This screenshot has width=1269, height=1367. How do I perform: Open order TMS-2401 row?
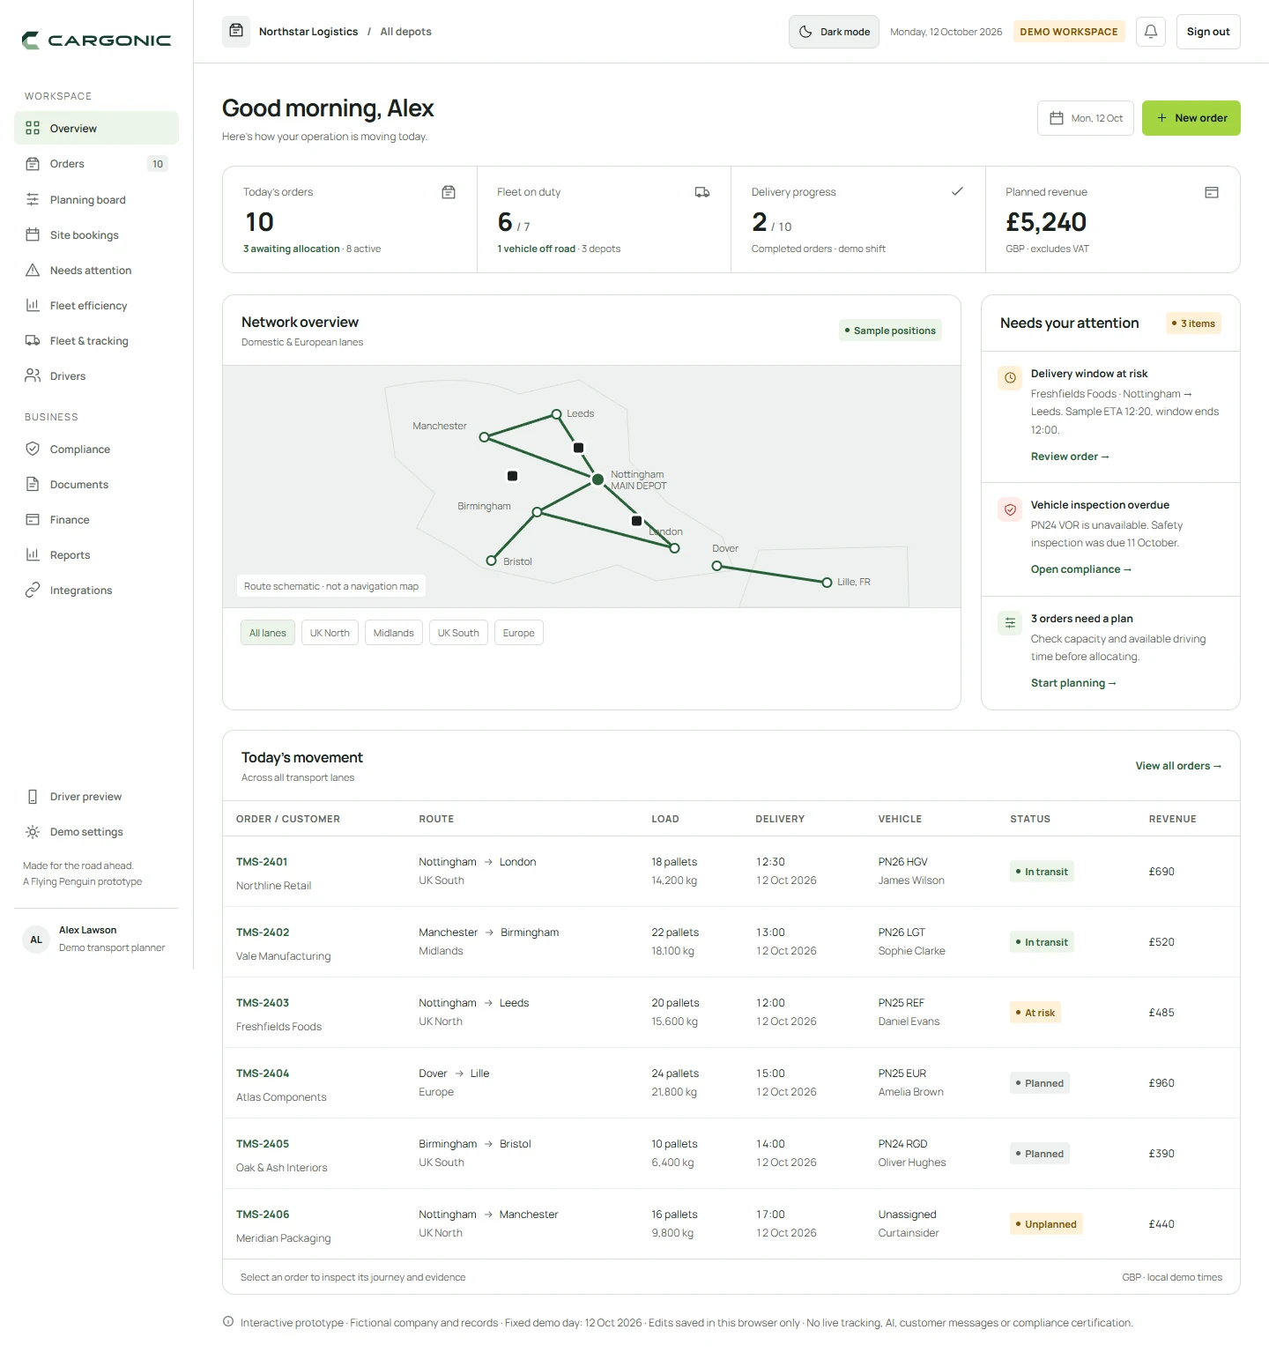point(731,872)
